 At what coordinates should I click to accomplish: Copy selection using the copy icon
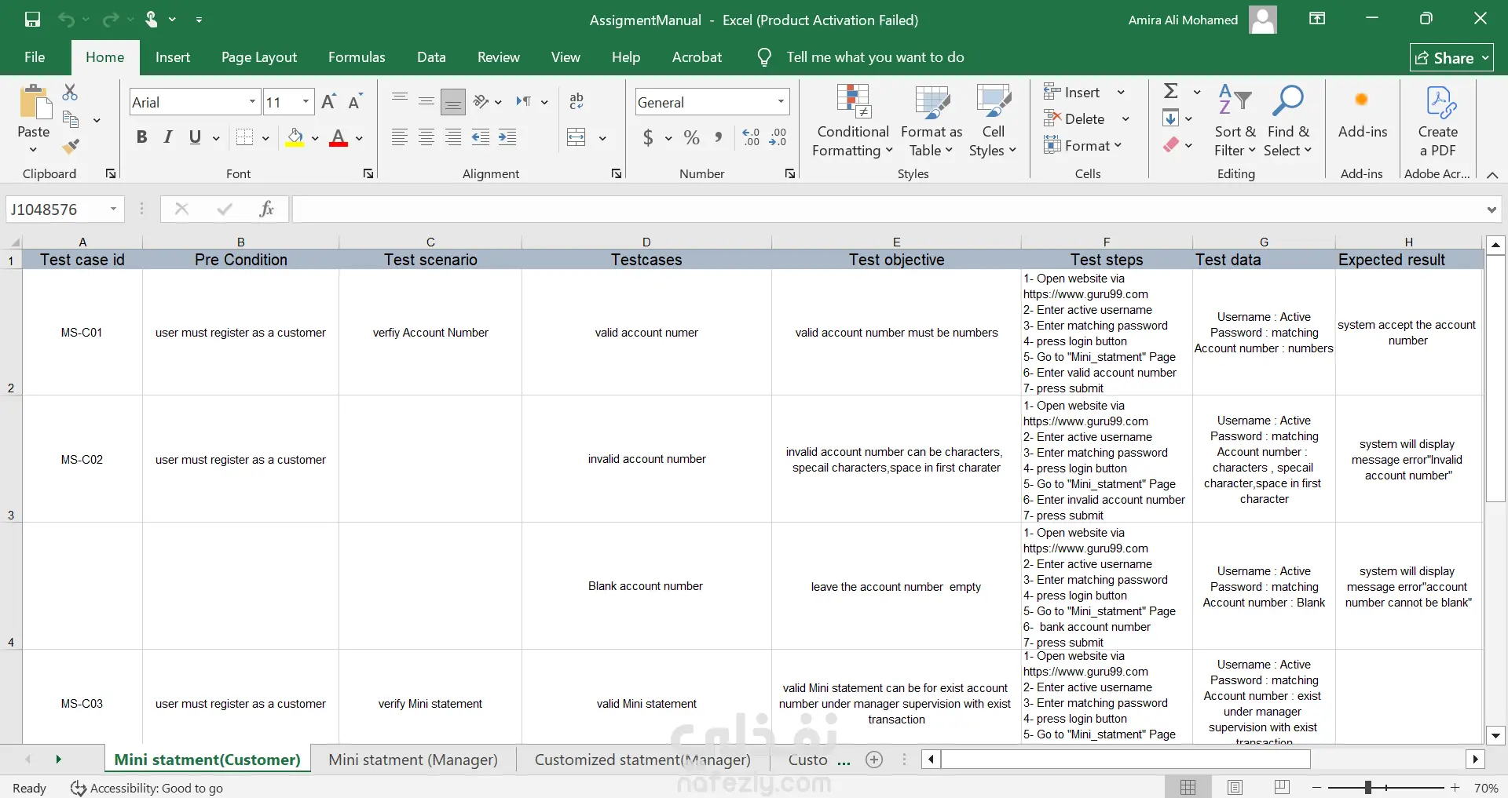pyautogui.click(x=71, y=120)
